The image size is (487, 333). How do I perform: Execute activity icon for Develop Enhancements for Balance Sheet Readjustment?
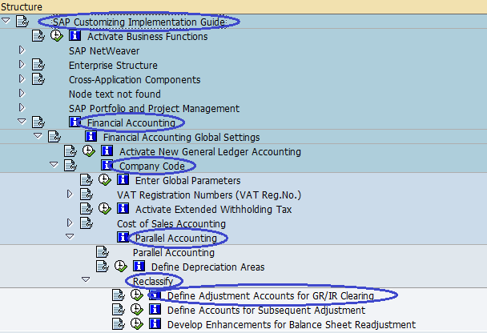pos(137,323)
